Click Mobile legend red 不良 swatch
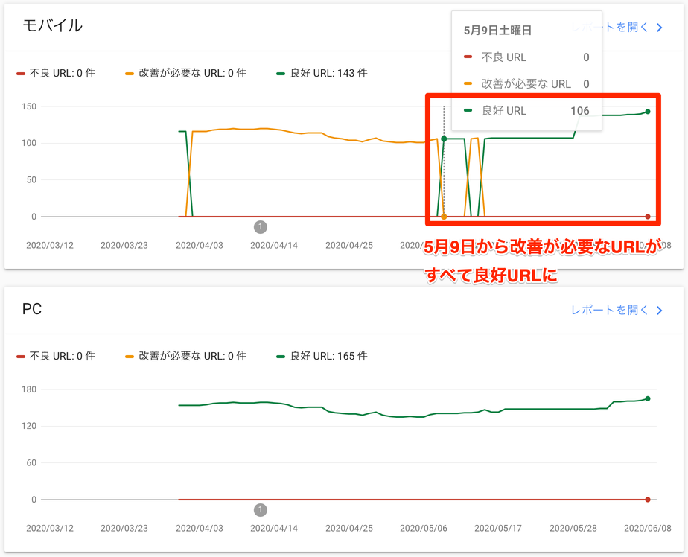The image size is (688, 557). [x=21, y=74]
